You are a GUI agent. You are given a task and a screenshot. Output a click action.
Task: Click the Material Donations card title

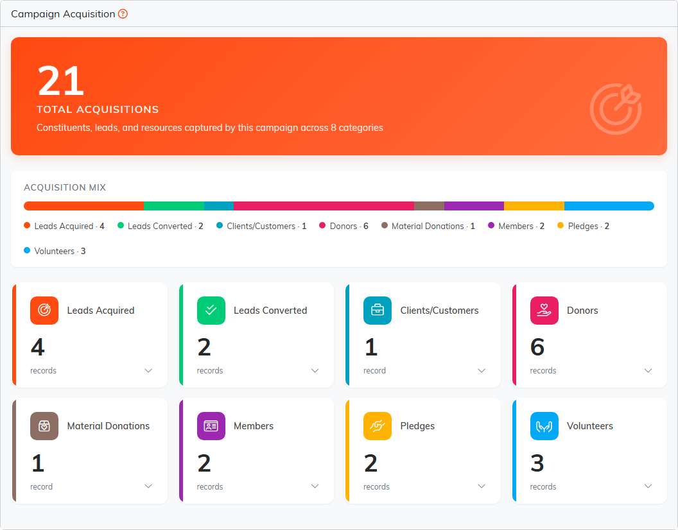pos(108,426)
